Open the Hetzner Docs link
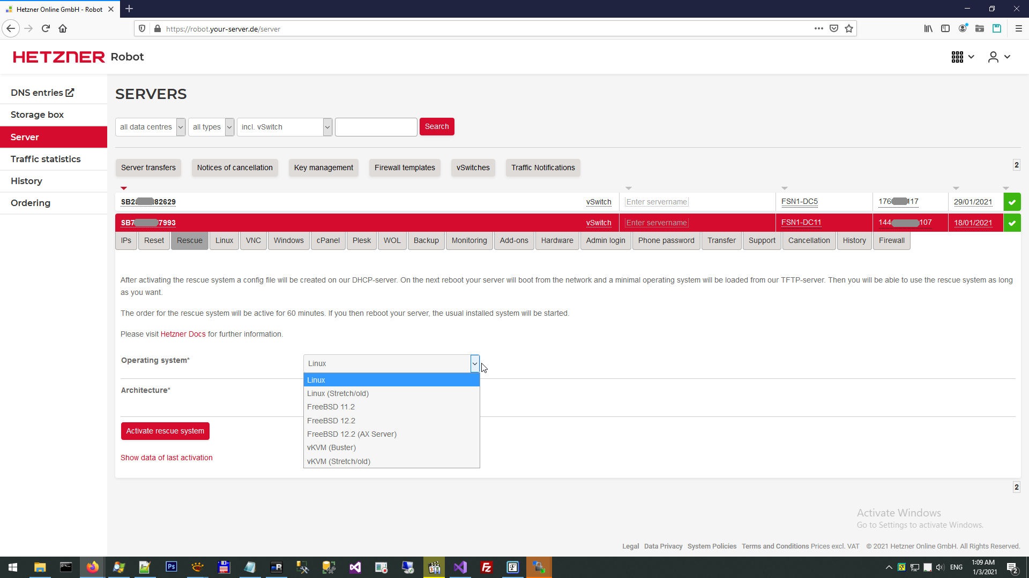The height and width of the screenshot is (578, 1029). (x=183, y=334)
